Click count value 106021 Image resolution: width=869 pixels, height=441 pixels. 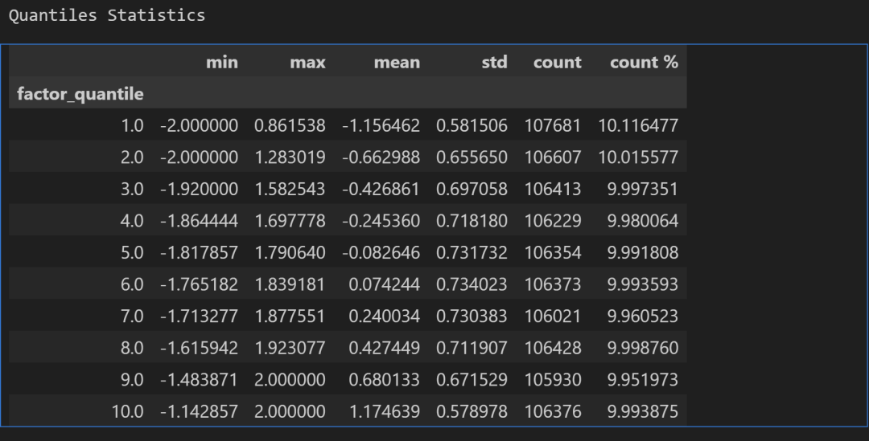(x=553, y=316)
